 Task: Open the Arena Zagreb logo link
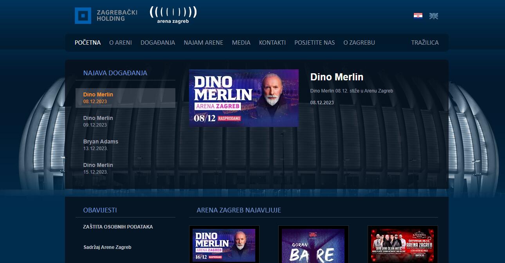coord(173,15)
